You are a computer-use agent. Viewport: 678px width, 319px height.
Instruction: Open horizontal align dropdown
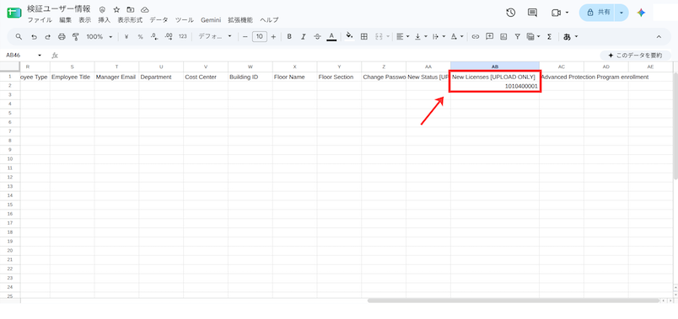402,37
